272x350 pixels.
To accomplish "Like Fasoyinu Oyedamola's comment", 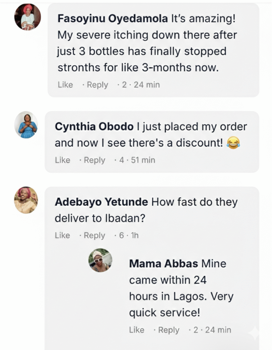I will (65, 85).
